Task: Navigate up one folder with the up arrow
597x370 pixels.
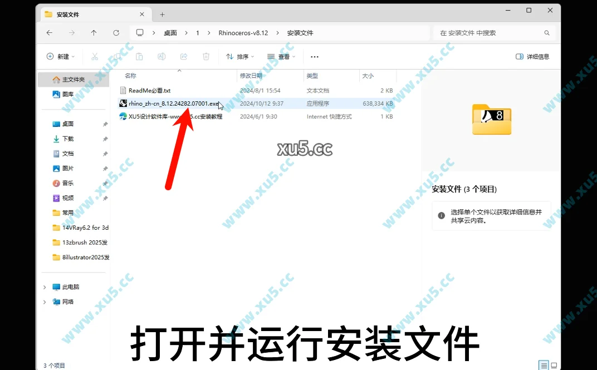Action: 94,33
